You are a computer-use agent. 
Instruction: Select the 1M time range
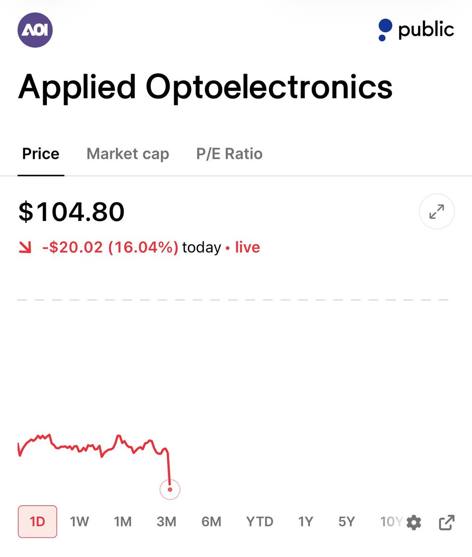click(x=123, y=522)
